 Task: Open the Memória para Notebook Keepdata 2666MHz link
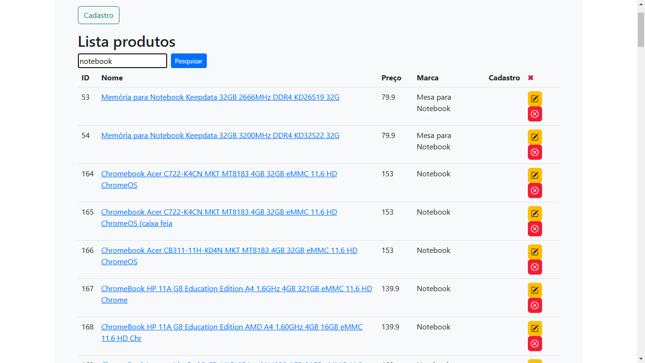(x=220, y=97)
